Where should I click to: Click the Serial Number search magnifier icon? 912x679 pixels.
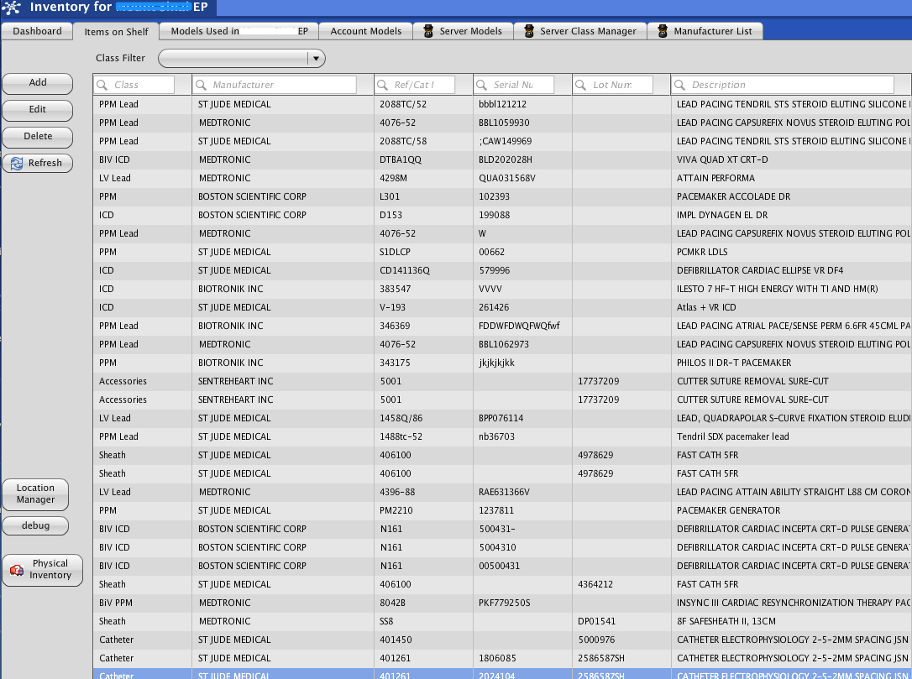click(x=481, y=85)
